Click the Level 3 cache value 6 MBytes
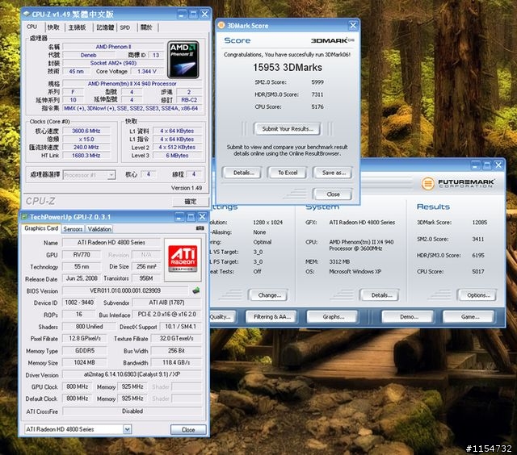This screenshot has height=455, width=517. 177,156
